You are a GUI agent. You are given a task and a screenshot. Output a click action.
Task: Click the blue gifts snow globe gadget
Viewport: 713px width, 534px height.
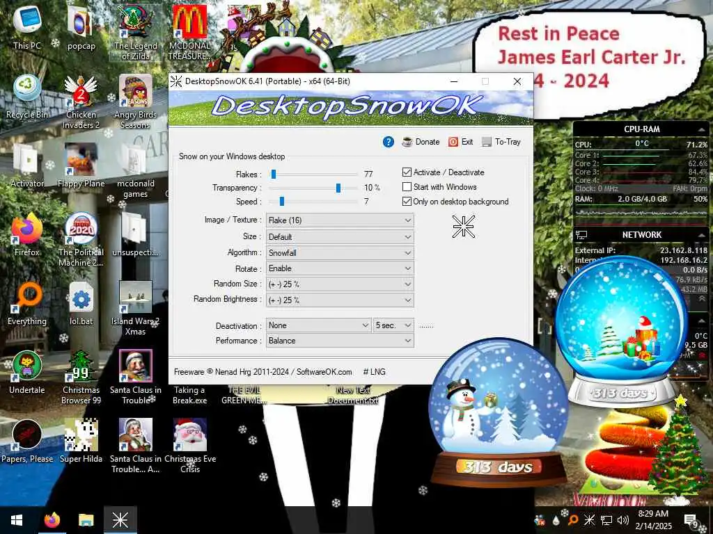pos(621,332)
